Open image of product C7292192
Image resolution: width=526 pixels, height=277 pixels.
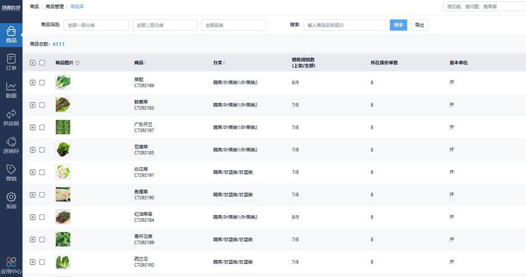[63, 261]
